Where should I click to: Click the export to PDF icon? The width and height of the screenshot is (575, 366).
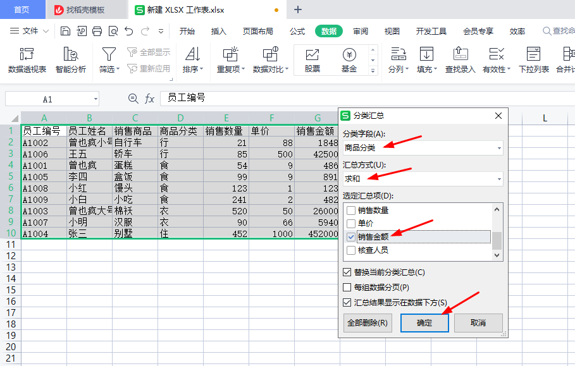coord(82,31)
